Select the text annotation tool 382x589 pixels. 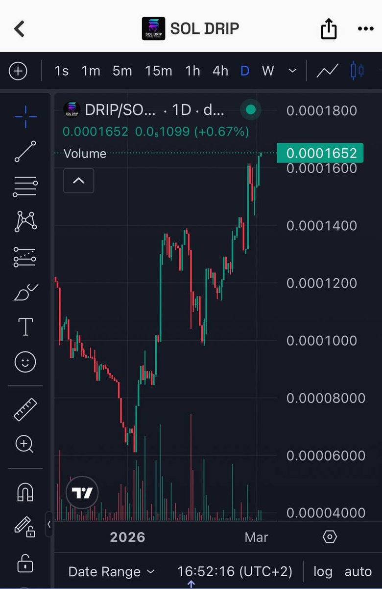pos(25,327)
